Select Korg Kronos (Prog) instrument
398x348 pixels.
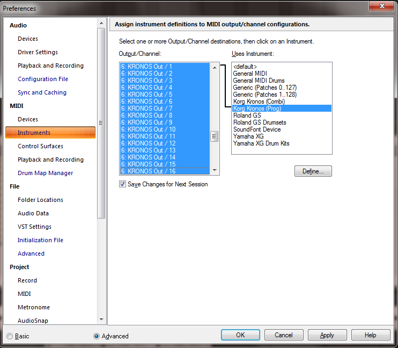282,108
